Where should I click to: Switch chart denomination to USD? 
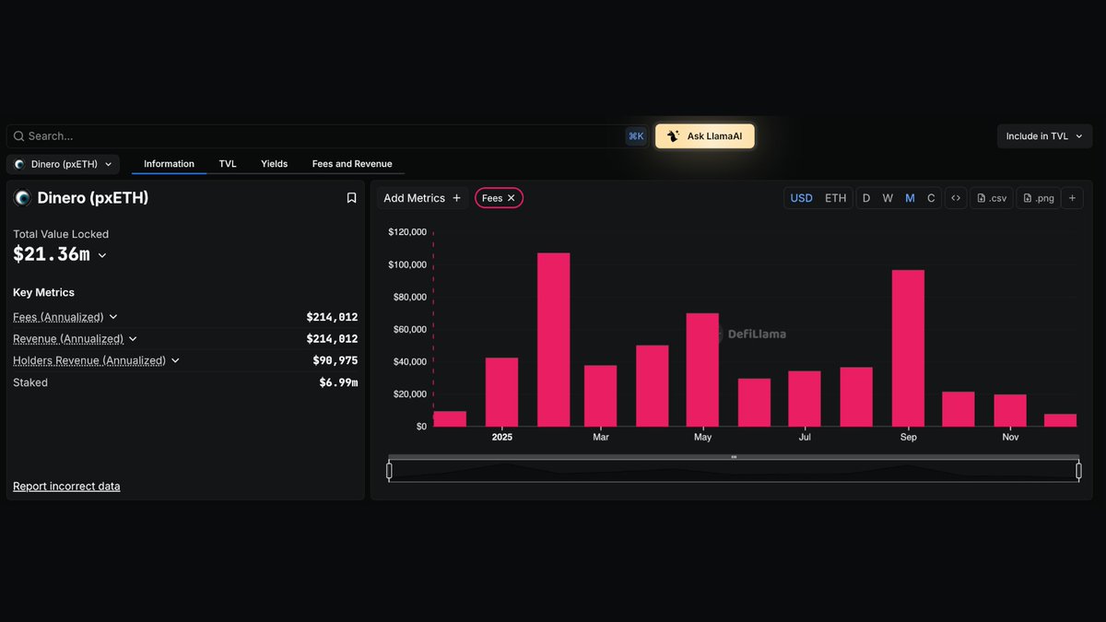[x=802, y=198]
